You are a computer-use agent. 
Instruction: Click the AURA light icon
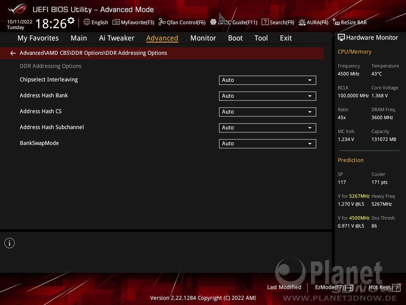tap(302, 22)
